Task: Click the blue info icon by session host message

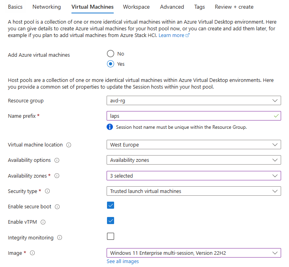Action: (x=110, y=127)
